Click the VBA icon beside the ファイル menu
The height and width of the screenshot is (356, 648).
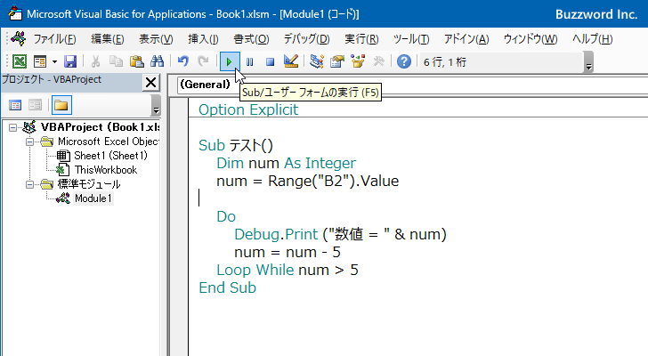click(19, 39)
